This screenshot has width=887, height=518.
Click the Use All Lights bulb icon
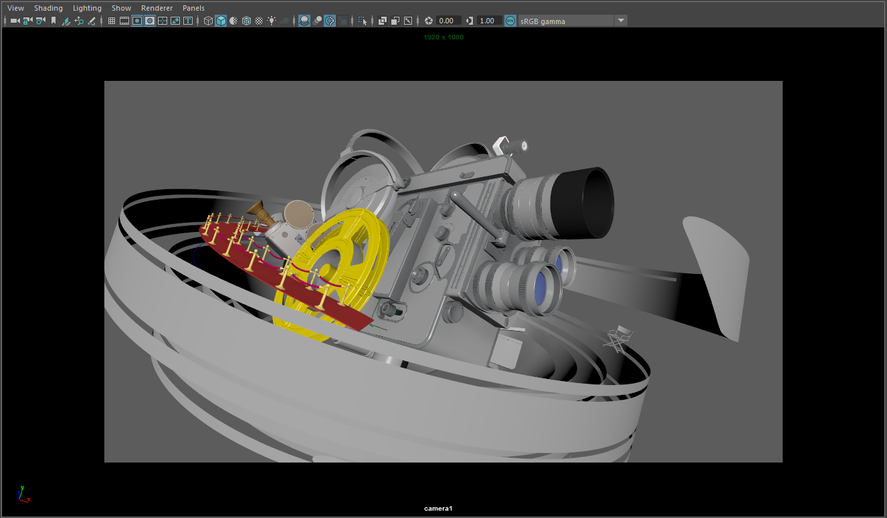[272, 21]
